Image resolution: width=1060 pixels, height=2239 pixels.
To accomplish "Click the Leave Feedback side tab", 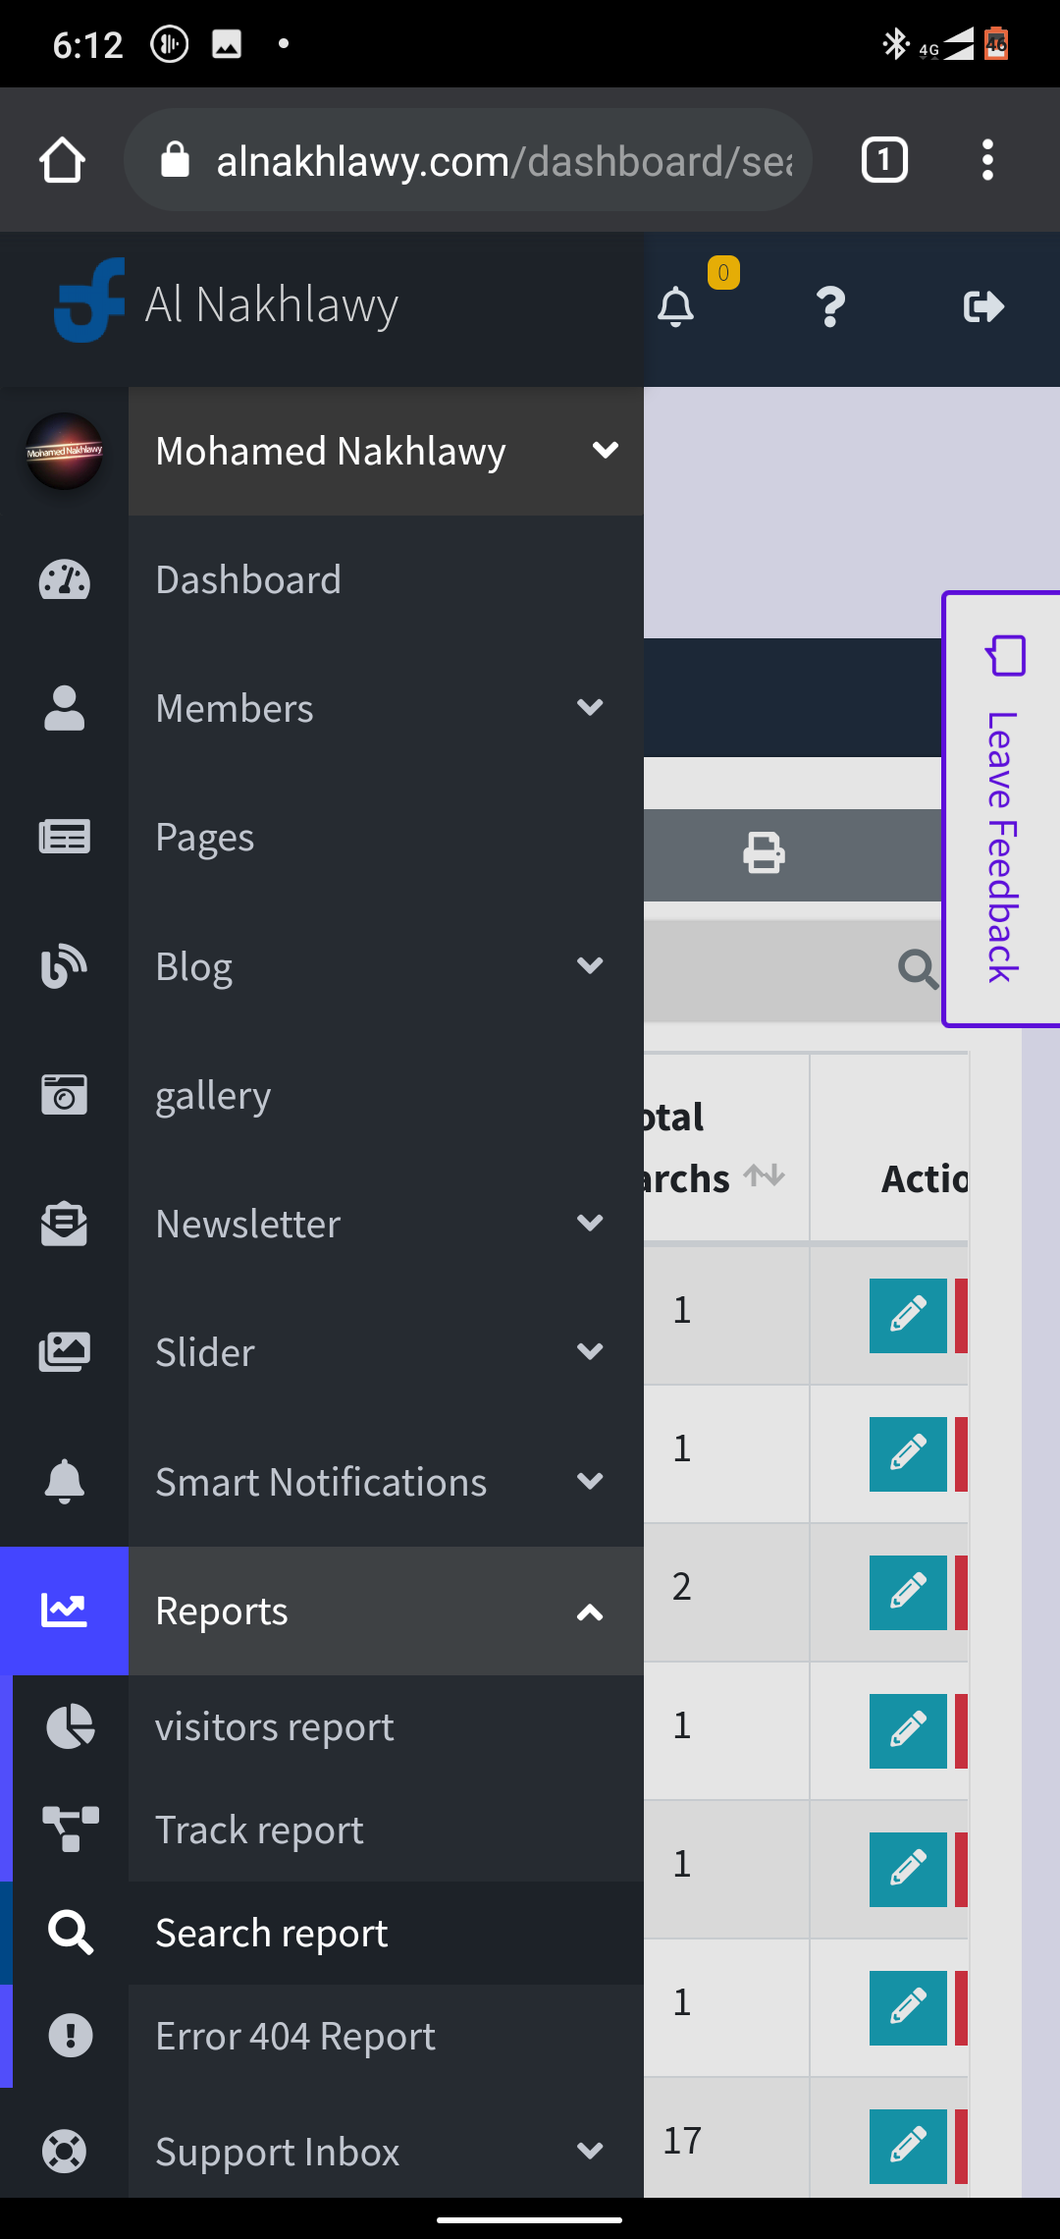I will 1002,809.
